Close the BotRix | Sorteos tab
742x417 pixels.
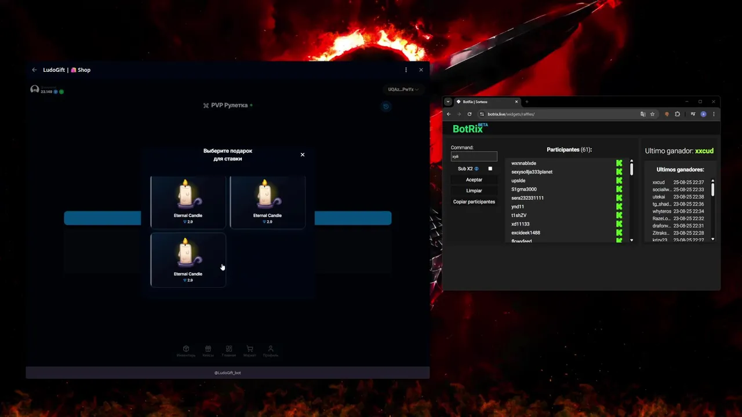coord(517,102)
